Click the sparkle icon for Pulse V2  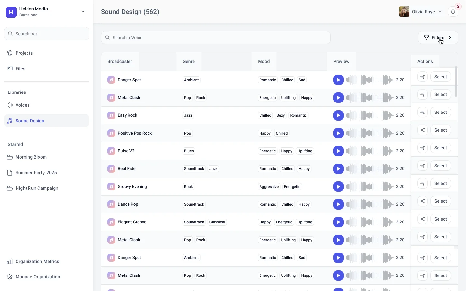[x=423, y=148]
